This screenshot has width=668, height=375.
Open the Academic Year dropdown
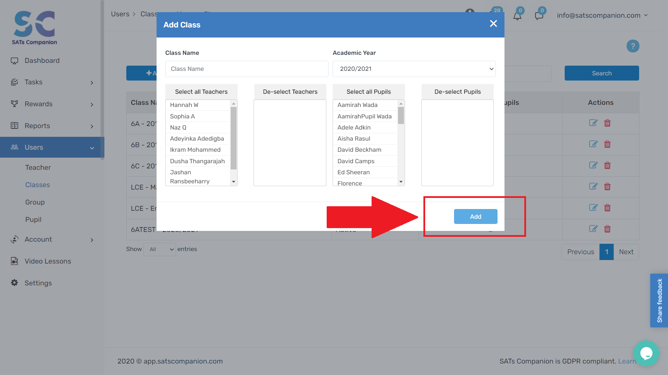414,69
